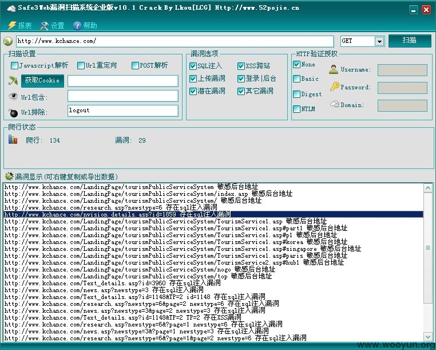Click the 漏洞 count value 29
Image resolution: width=436 pixels, height=350 pixels.
pyautogui.click(x=142, y=140)
